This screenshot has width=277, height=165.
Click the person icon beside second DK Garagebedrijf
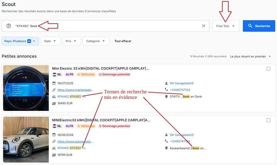tap(166, 135)
